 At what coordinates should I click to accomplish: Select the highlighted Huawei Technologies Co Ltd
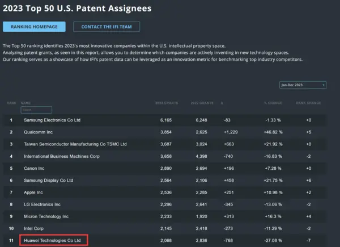point(53,241)
